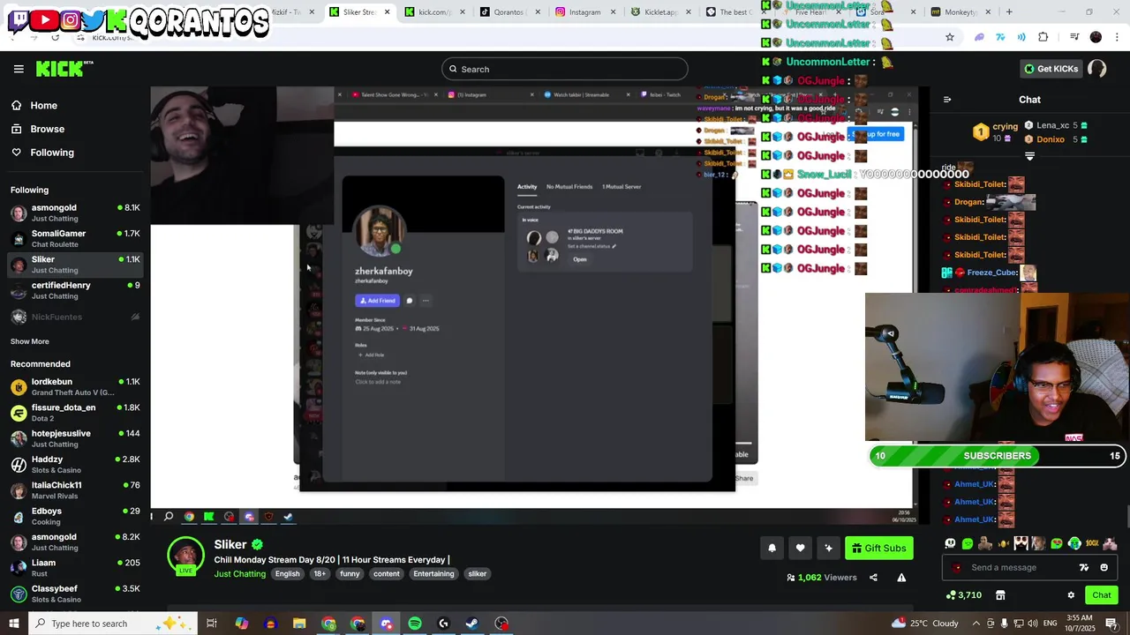This screenshot has height=635, width=1130.
Task: Click the Kick logo
Action: click(x=64, y=69)
